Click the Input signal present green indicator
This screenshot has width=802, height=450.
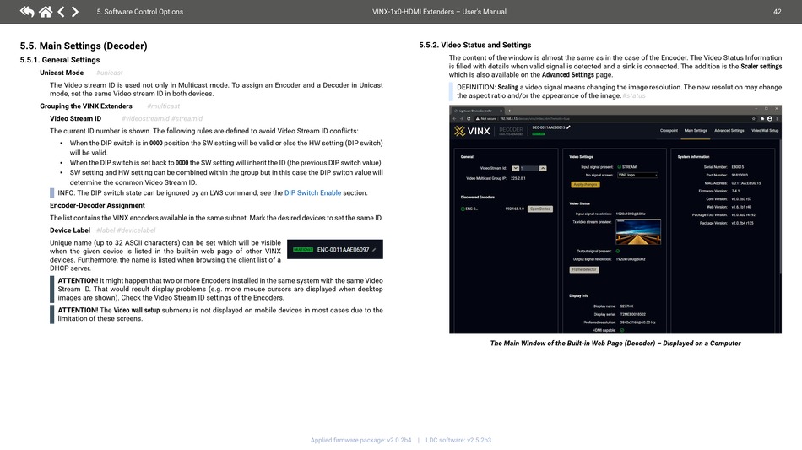tap(619, 166)
